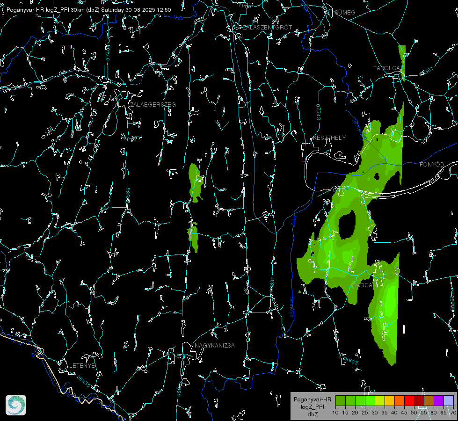Click the FONYÓD town label
Image resolution: width=458 pixels, height=421 pixels.
(432, 165)
